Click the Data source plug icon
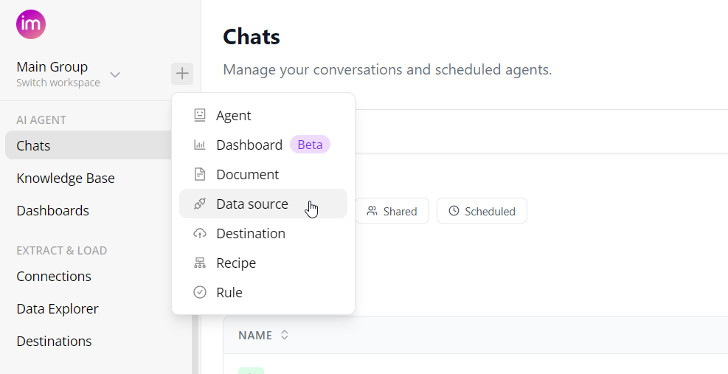Viewport: 728px width, 374px height. tap(200, 204)
